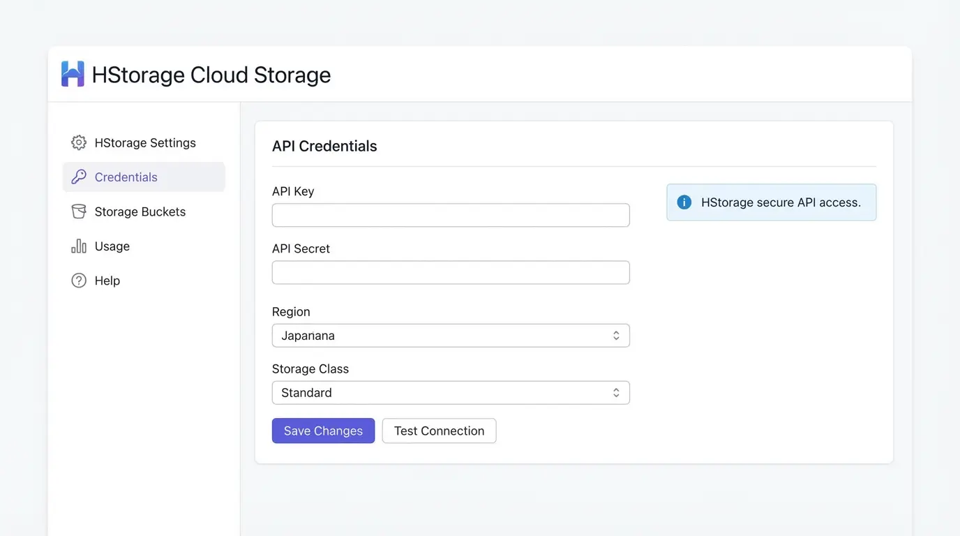Click into the API Key field
This screenshot has width=960, height=536.
(450, 215)
